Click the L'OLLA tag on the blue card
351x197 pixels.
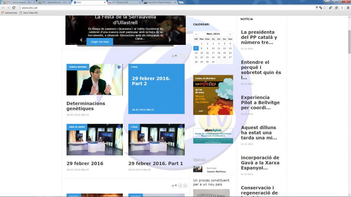[134, 67]
